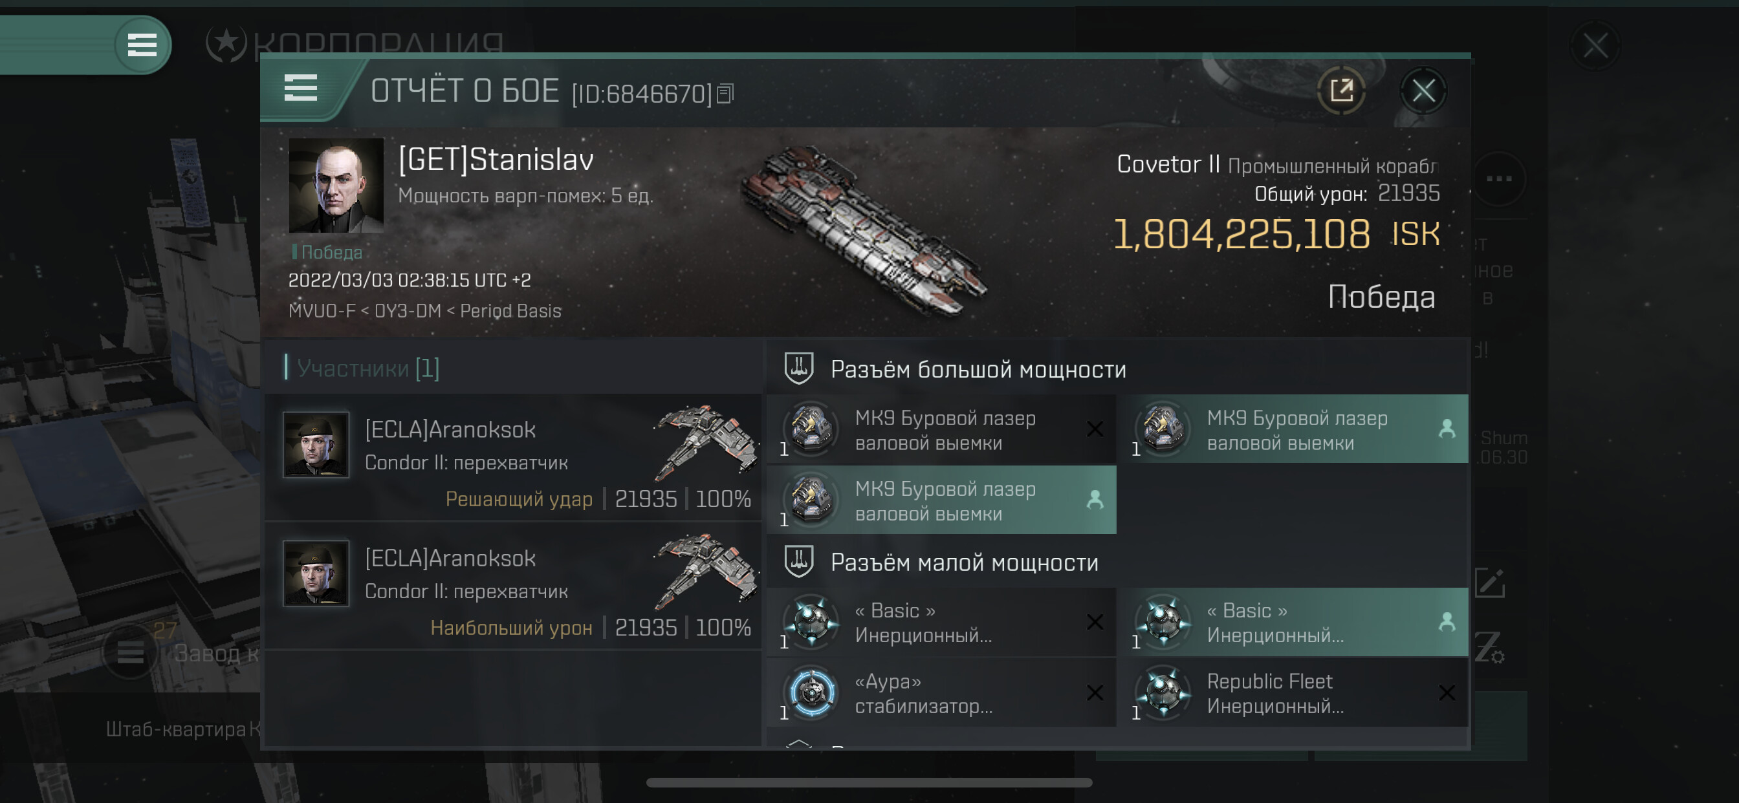The height and width of the screenshot is (803, 1739).
Task: Click the share report icon
Action: (1340, 90)
